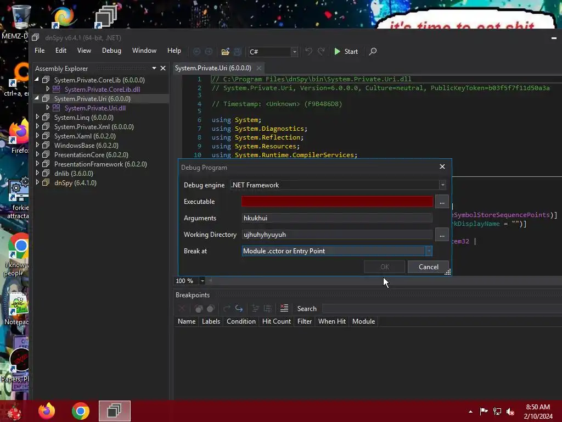This screenshot has height=422, width=562.
Task: Sort breakpoints by Hit Count column
Action: pyautogui.click(x=277, y=321)
